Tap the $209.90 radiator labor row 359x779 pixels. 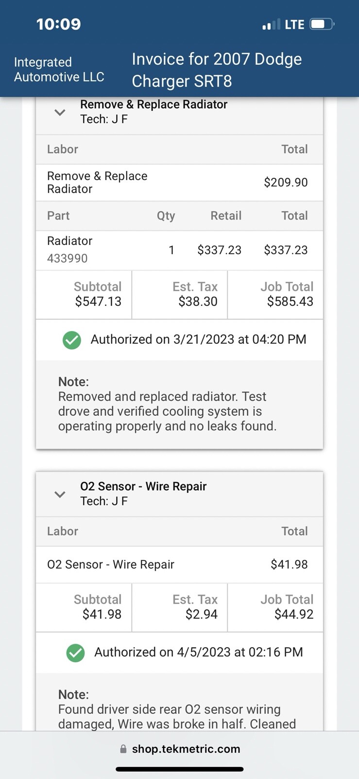(x=179, y=183)
